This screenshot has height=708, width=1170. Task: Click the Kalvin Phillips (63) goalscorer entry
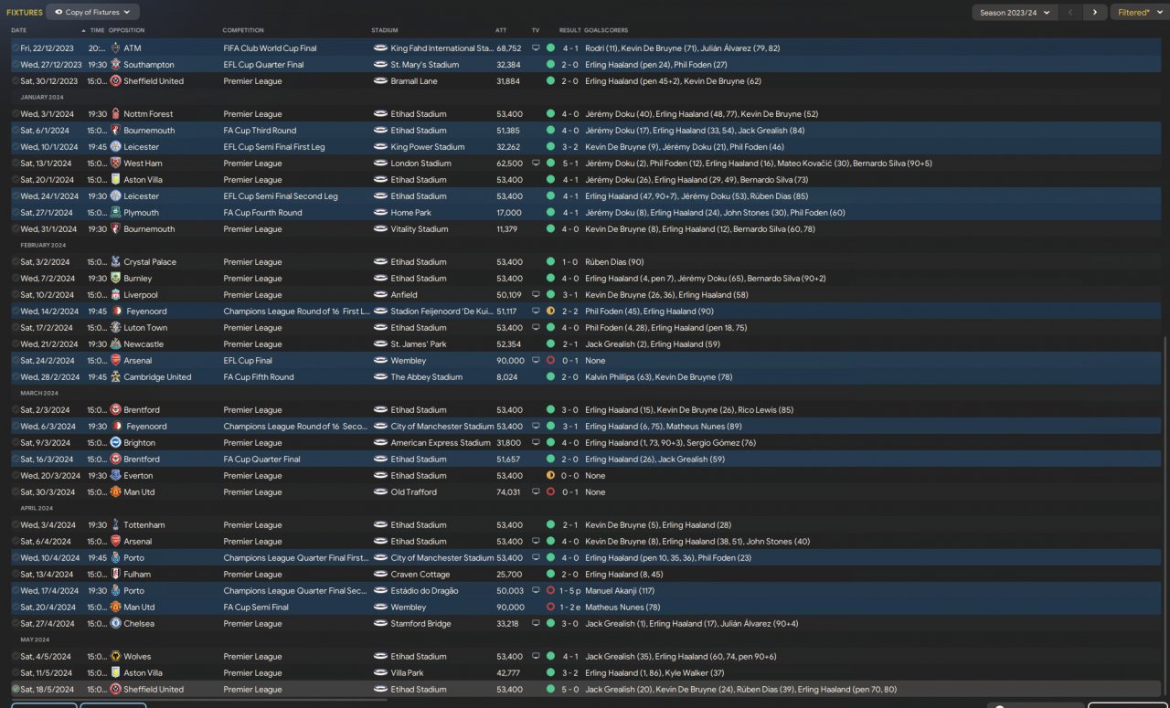(617, 377)
